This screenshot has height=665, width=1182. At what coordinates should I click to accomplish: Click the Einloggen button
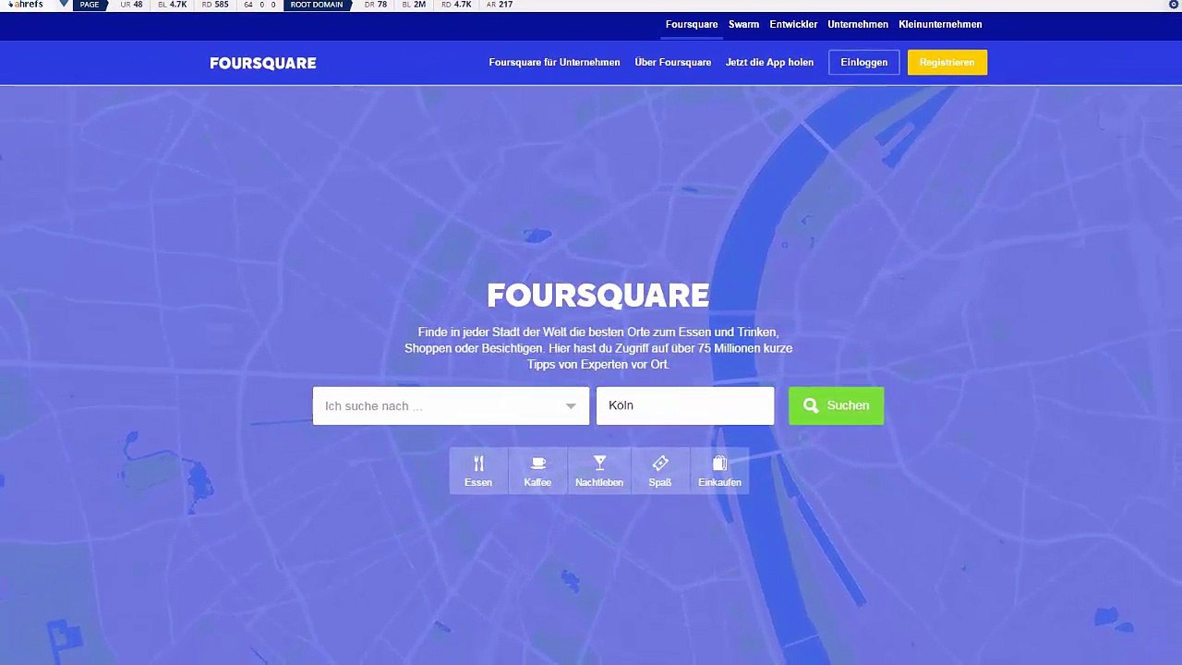tap(864, 63)
